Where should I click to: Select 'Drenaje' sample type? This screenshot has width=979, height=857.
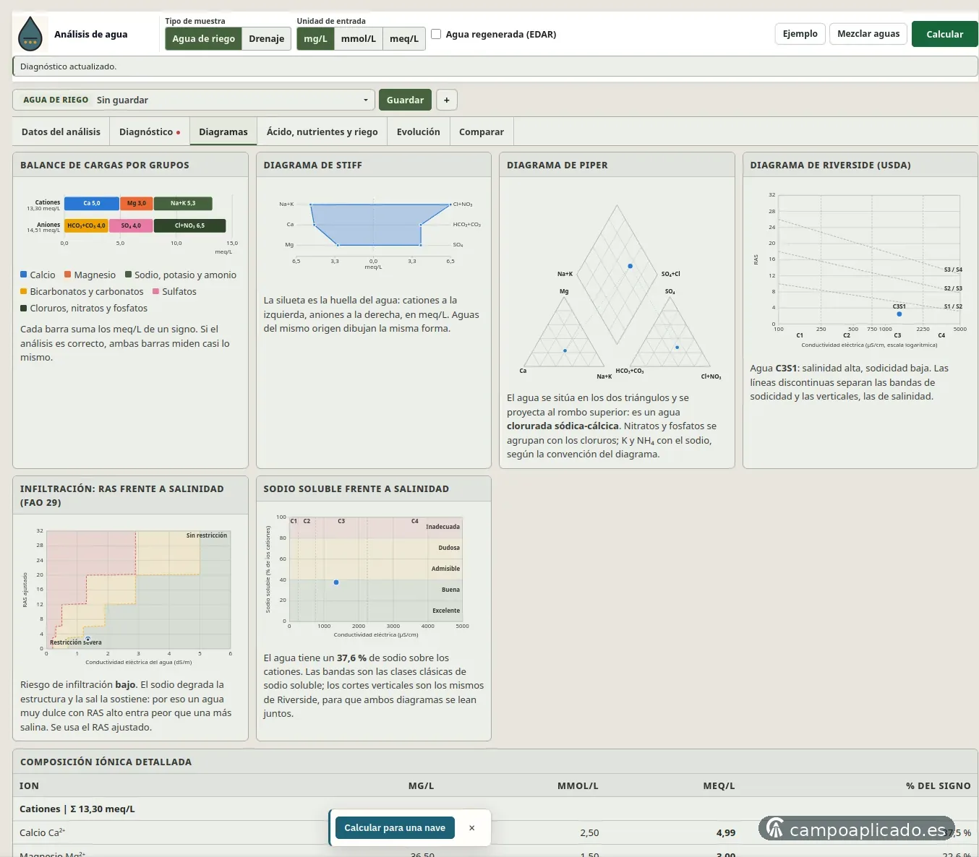point(266,39)
